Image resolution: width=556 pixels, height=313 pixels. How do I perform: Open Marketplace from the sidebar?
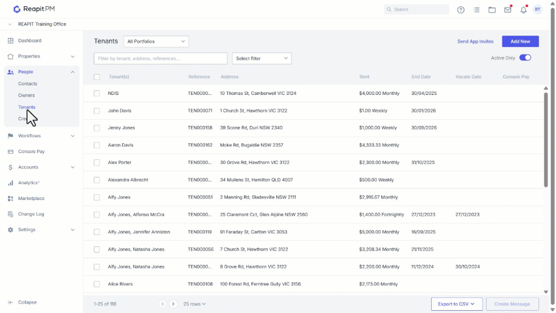(31, 198)
